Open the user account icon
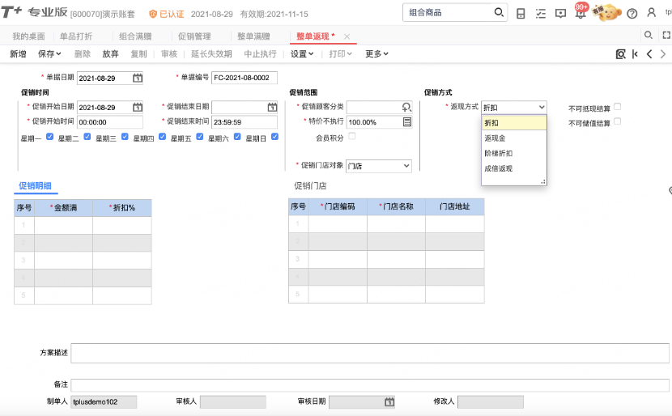The width and height of the screenshot is (672, 416). point(652,12)
